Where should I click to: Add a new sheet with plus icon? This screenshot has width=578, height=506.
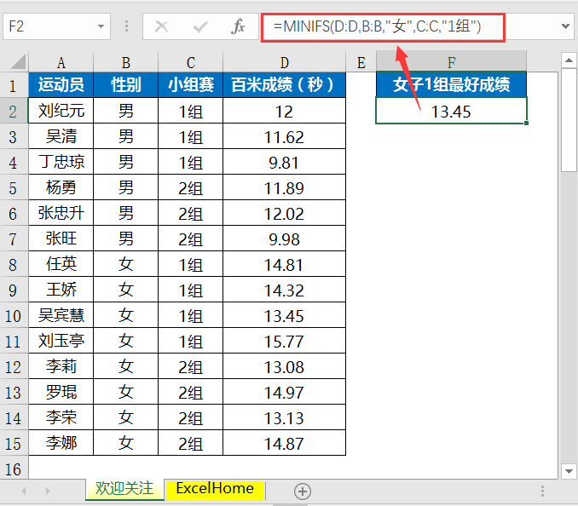(x=303, y=492)
